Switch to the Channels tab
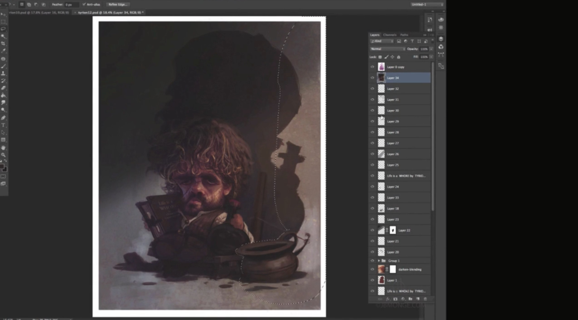The height and width of the screenshot is (320, 578). click(390, 35)
